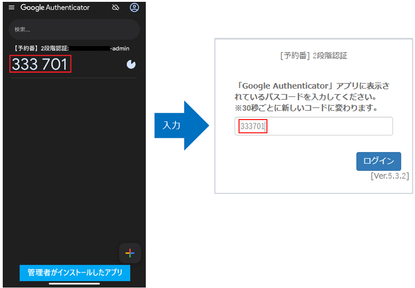Click the 30秒ごとに新しいコード instruction text
The image size is (415, 288).
pos(306,108)
